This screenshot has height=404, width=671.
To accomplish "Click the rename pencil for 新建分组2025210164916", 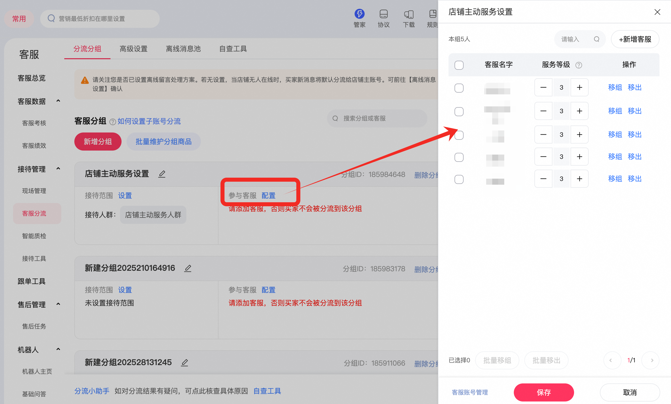I will click(x=188, y=268).
